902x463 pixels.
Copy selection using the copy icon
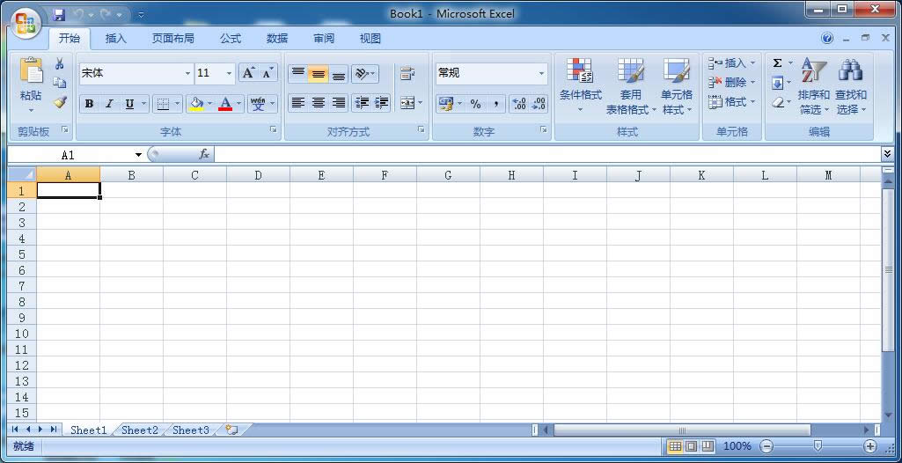[59, 83]
